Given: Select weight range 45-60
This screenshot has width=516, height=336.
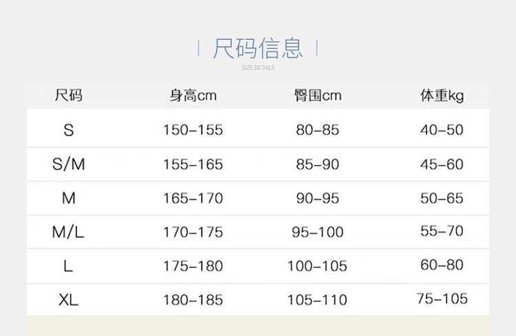Looking at the screenshot, I should pos(442,164).
